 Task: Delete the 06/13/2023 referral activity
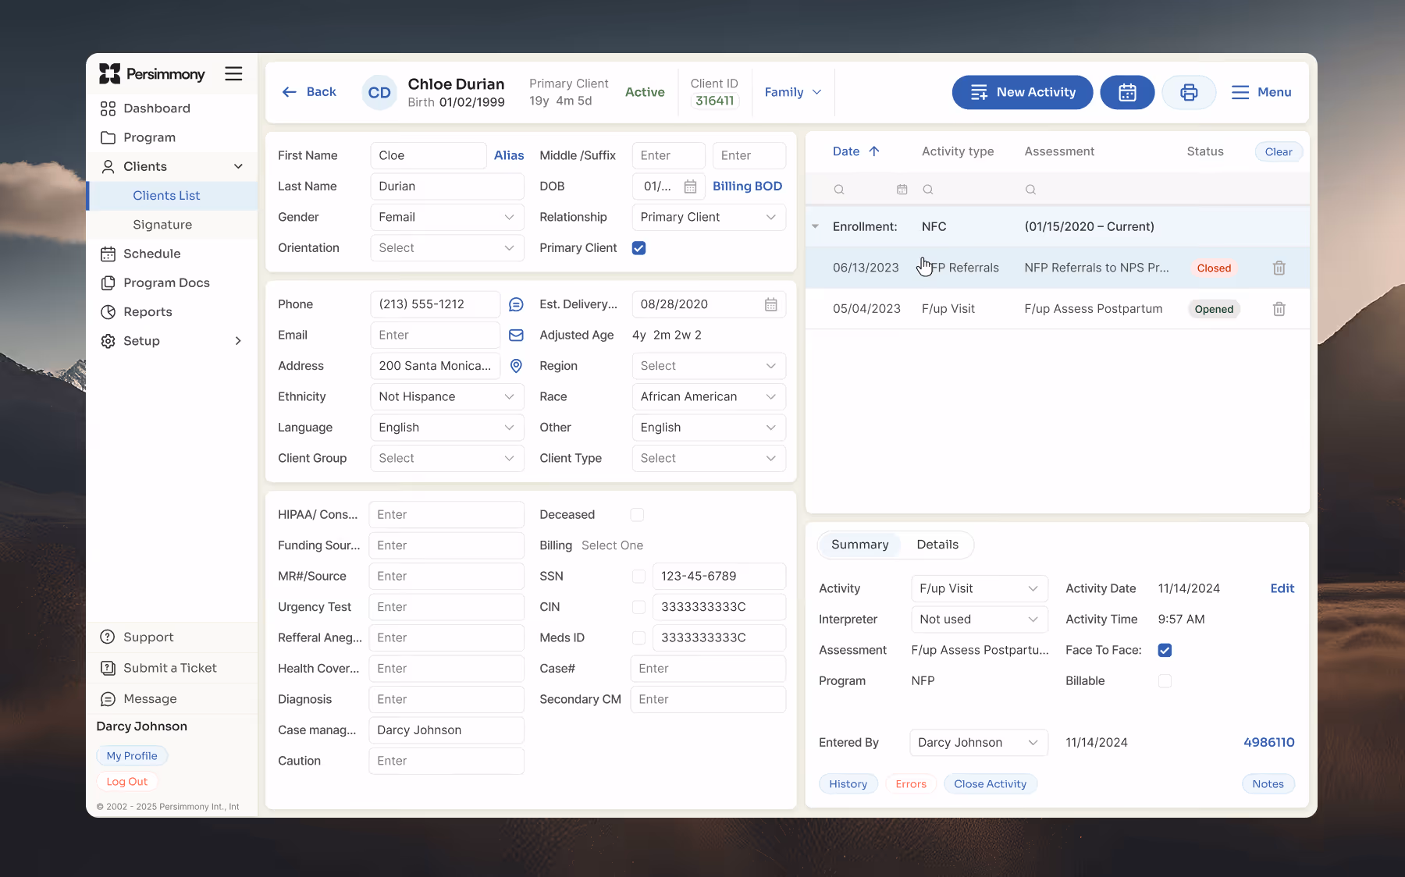coord(1279,268)
